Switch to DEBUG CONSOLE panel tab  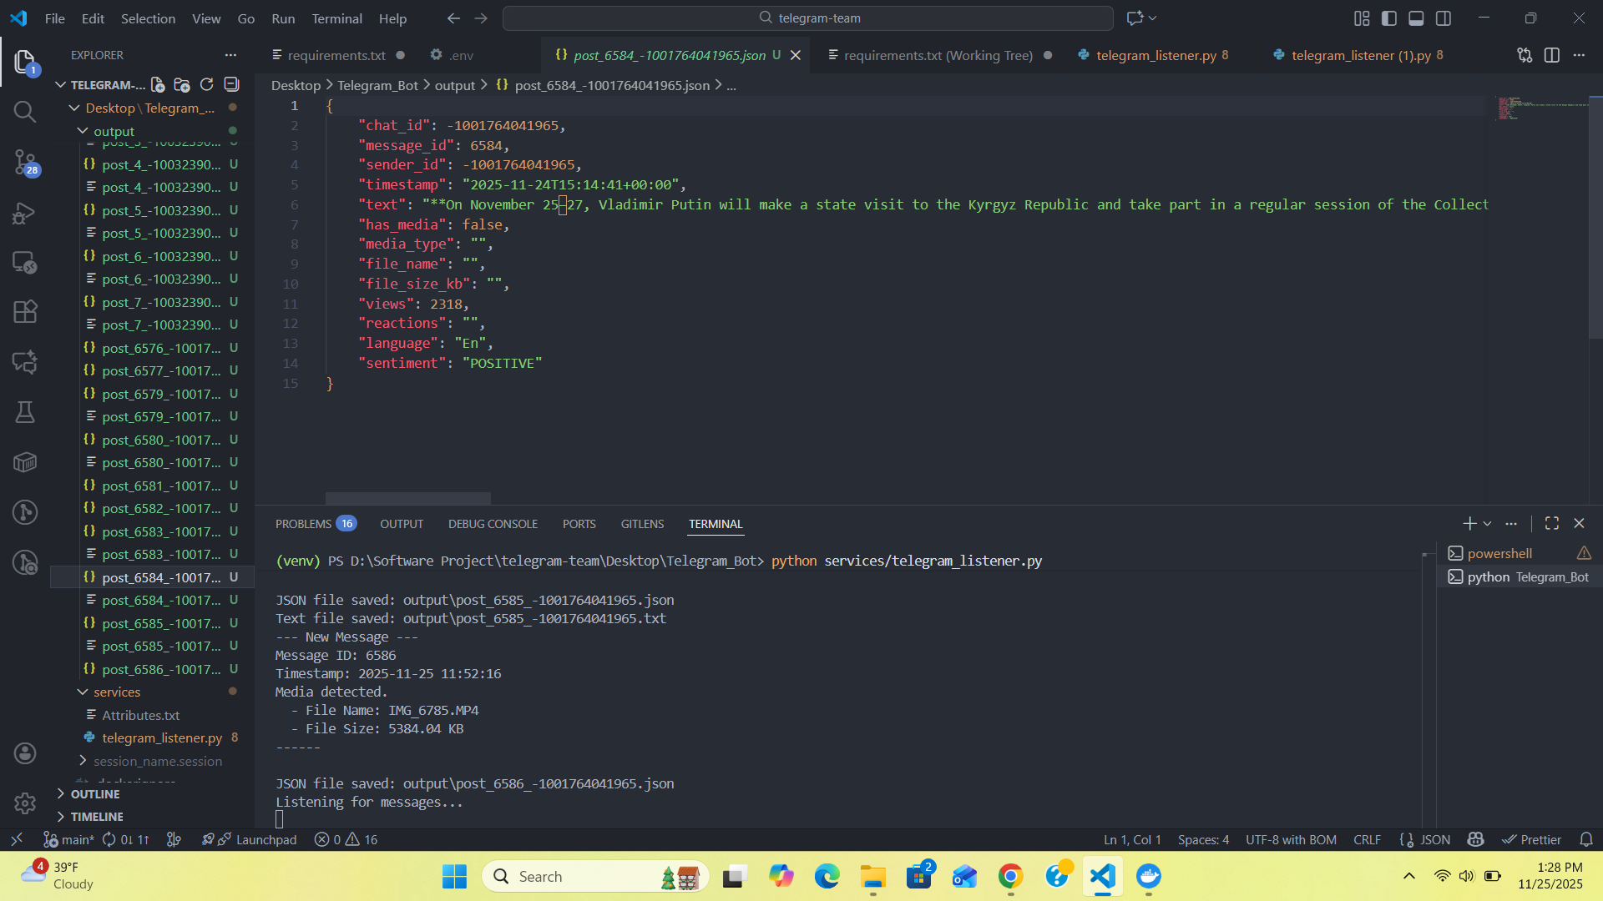(x=493, y=524)
